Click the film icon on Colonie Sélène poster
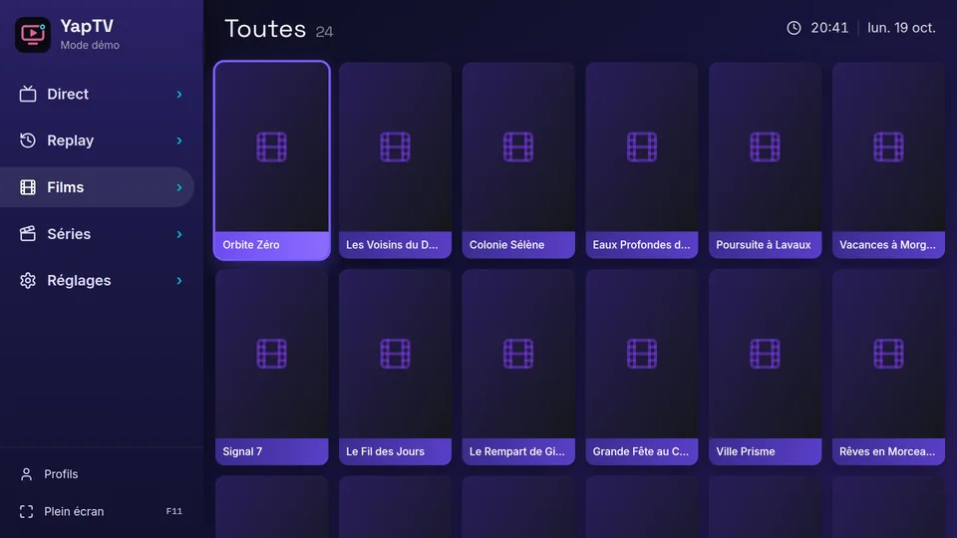 (x=518, y=147)
